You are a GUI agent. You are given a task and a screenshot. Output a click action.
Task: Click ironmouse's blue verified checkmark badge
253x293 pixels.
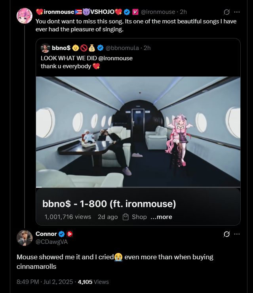pyautogui.click(x=127, y=12)
